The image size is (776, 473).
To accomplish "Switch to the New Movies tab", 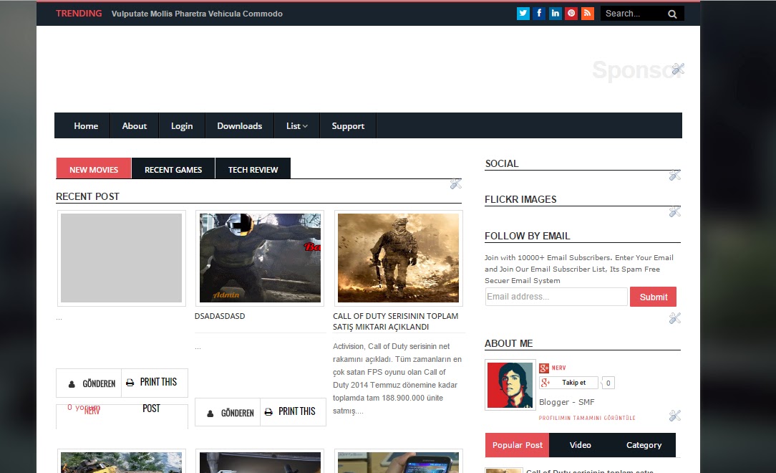I will 94,168.
